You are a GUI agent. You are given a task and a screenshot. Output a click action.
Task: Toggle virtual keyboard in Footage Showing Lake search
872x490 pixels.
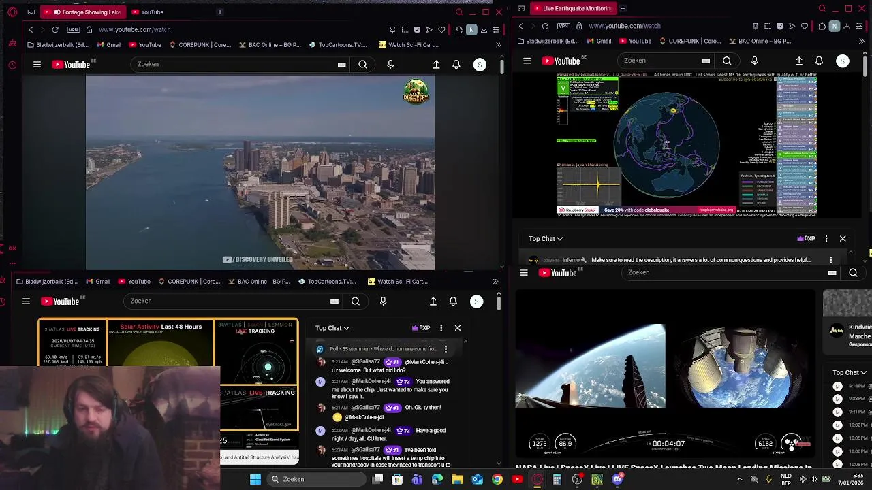click(341, 65)
